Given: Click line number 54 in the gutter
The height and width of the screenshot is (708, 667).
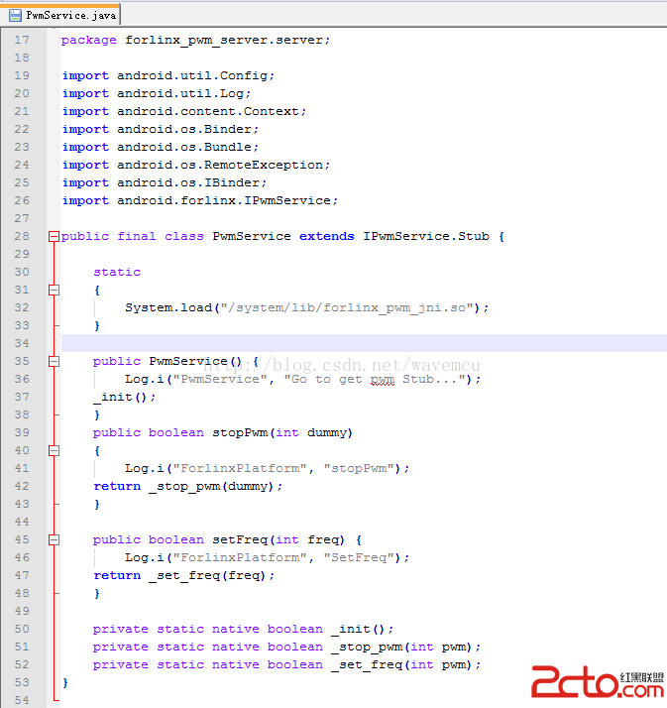Looking at the screenshot, I should (x=22, y=700).
